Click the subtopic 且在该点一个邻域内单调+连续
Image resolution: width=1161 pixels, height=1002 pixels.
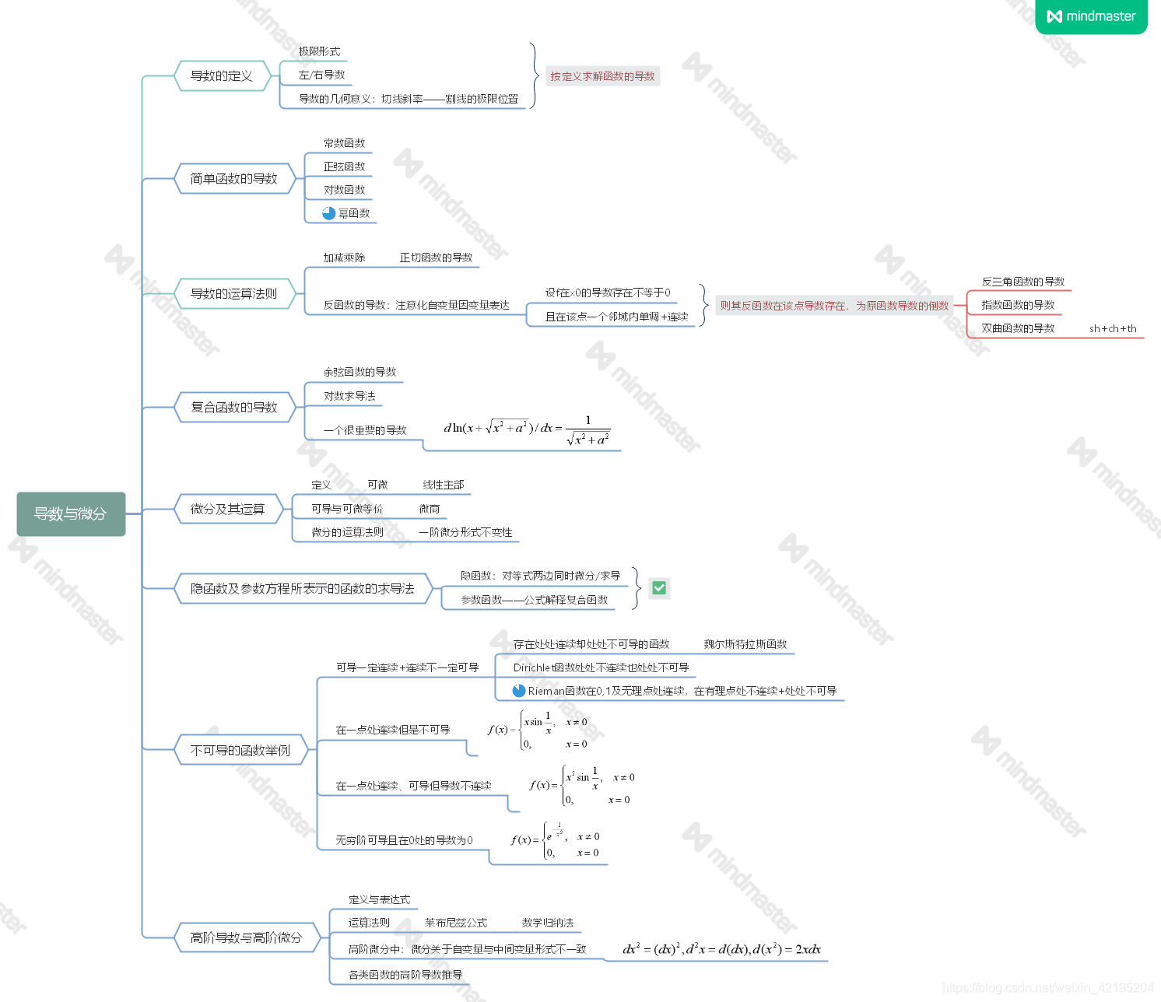point(617,317)
